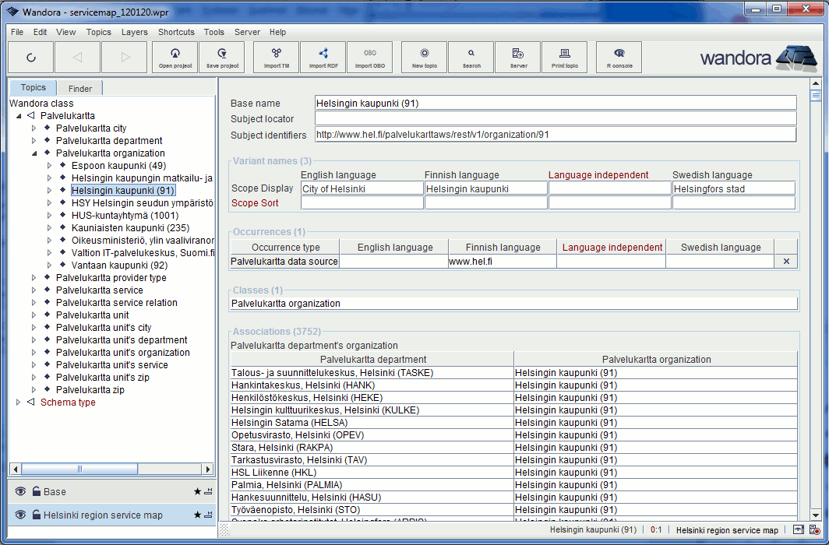829x545 pixels.
Task: Click the Import RDF toolbar icon
Action: pos(323,57)
